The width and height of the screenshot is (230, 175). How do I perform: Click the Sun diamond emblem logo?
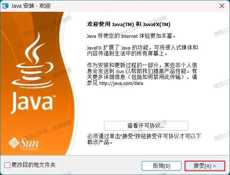click(x=14, y=143)
